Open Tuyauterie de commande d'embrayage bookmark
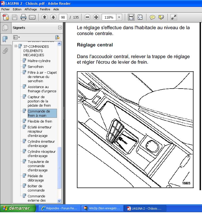 click(x=38, y=166)
